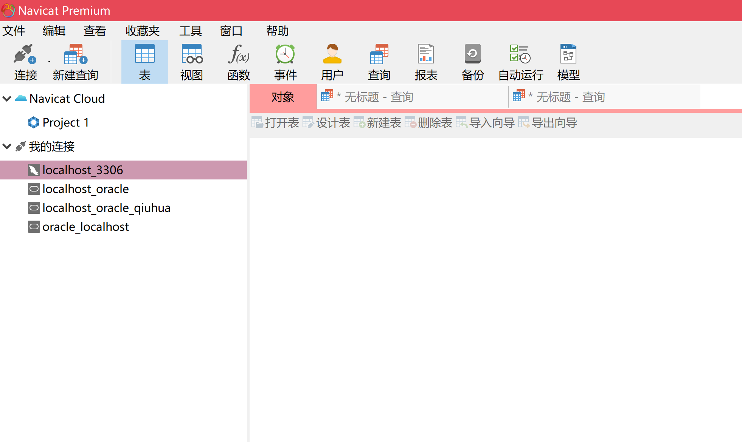The width and height of the screenshot is (742, 442).
Task: Click the Navicat Premium logo in title bar
Action: (x=8, y=11)
